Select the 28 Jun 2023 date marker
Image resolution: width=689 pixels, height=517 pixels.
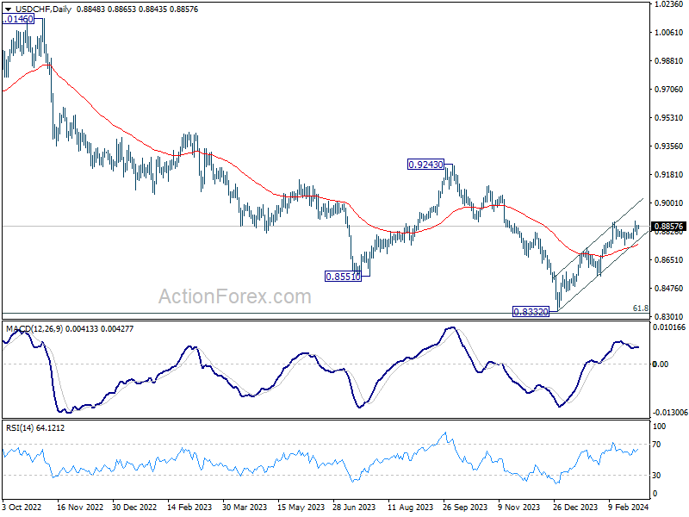click(354, 507)
